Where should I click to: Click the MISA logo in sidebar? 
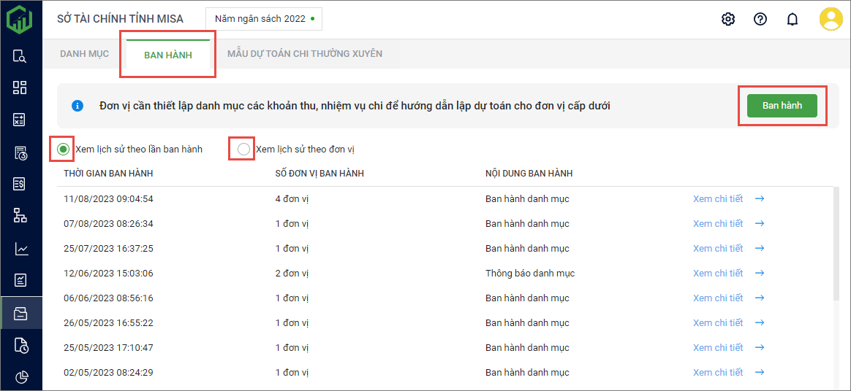coord(20,19)
